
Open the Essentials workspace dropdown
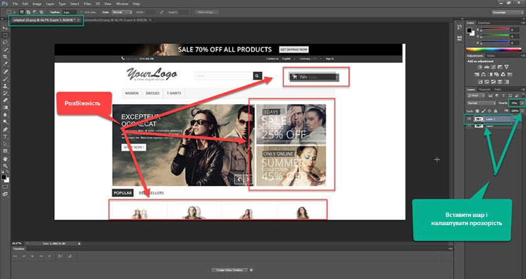[508, 13]
